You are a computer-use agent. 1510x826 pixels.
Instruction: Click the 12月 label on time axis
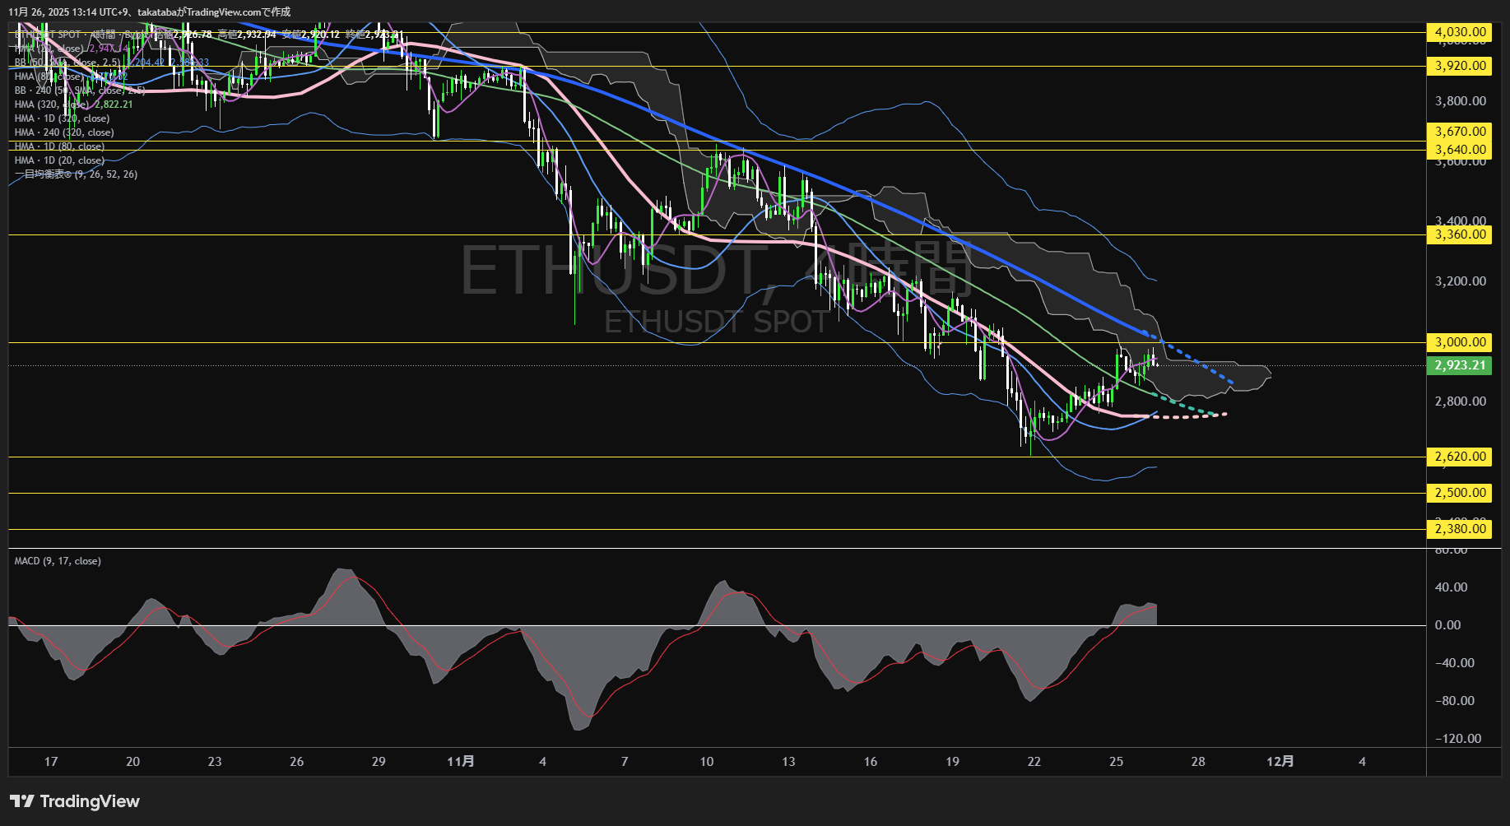tap(1280, 762)
